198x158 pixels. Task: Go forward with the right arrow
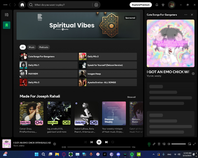click(15, 5)
